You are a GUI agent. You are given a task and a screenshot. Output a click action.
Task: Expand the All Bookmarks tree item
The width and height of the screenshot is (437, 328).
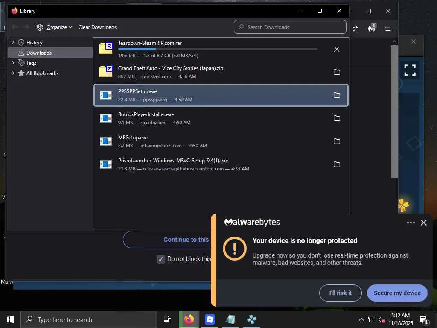click(13, 73)
